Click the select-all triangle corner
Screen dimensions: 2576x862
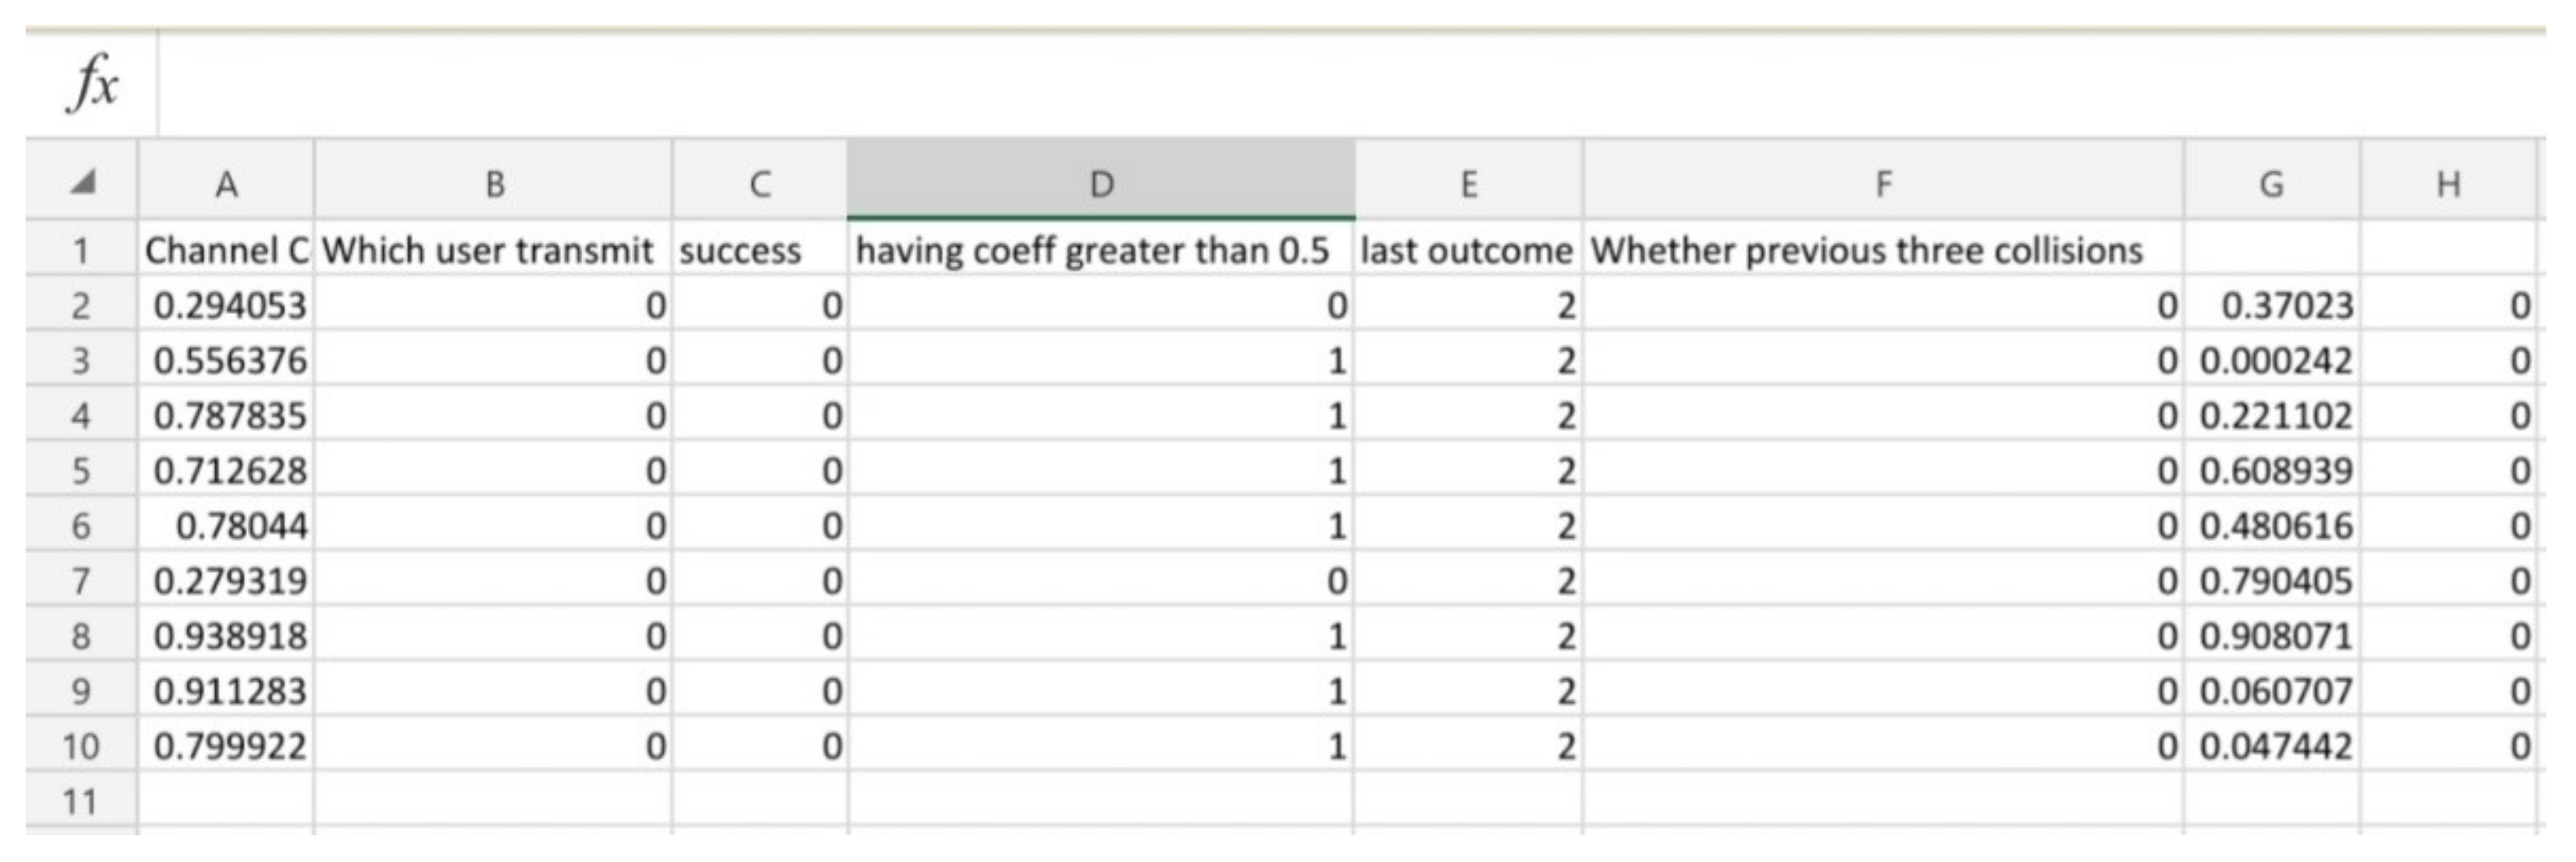coord(82,182)
